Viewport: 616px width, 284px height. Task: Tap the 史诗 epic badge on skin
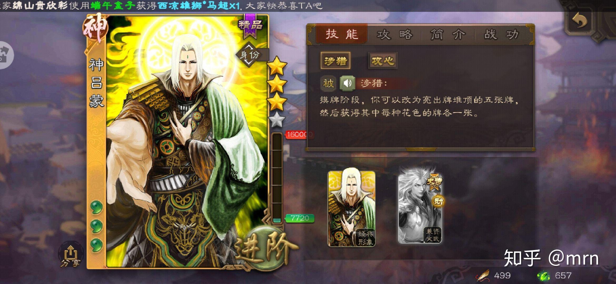pyautogui.click(x=434, y=182)
